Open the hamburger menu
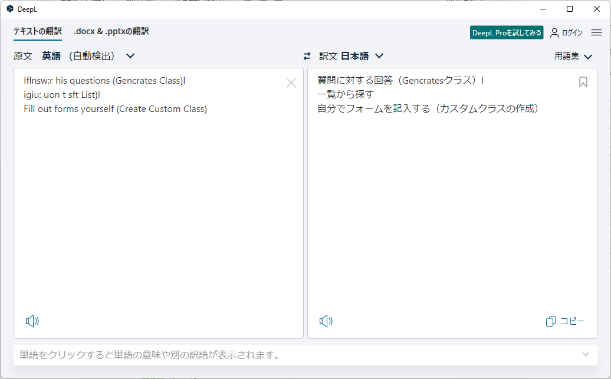Image resolution: width=611 pixels, height=379 pixels. pos(596,32)
